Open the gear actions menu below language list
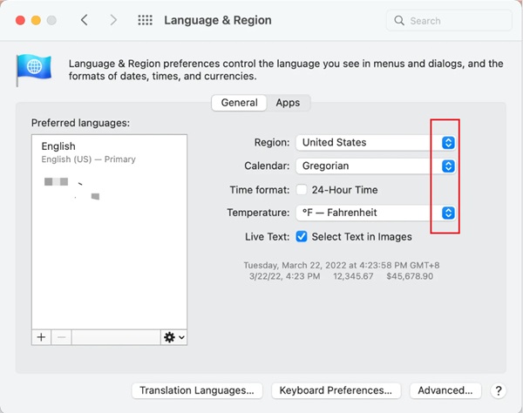The width and height of the screenshot is (523, 413). coord(173,336)
